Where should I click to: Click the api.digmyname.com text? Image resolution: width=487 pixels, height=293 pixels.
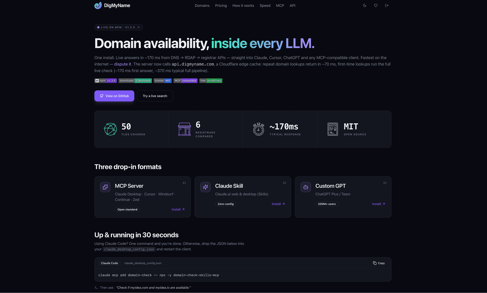pos(193,64)
